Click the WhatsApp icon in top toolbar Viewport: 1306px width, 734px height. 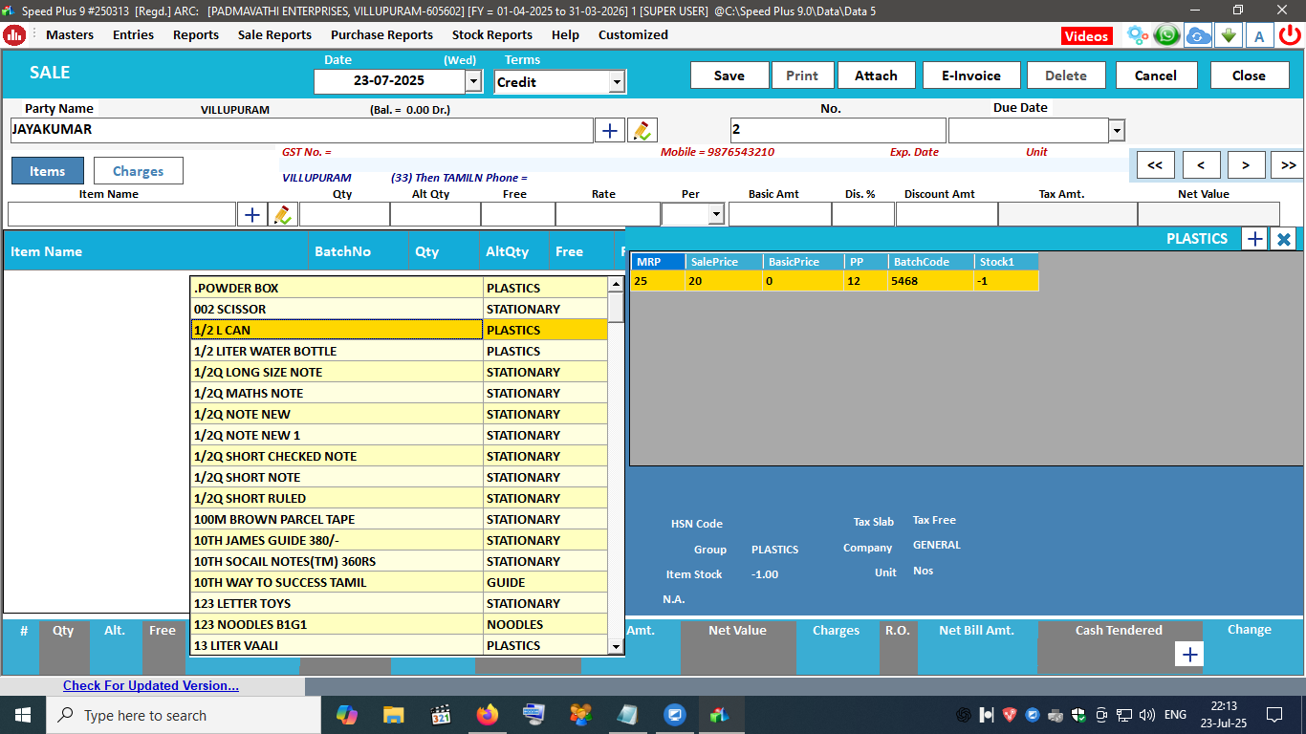coord(1166,35)
